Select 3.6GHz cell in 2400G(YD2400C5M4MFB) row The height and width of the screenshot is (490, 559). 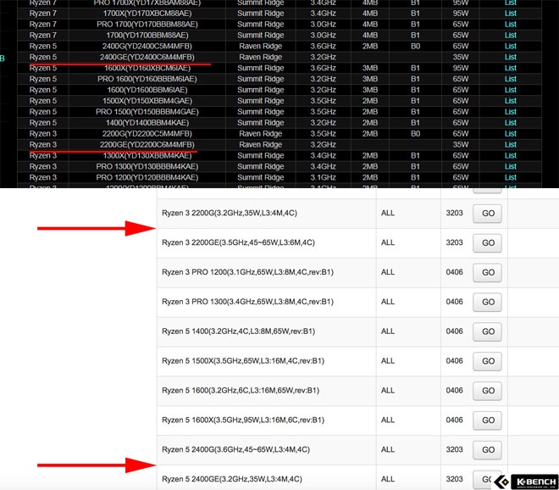click(323, 46)
